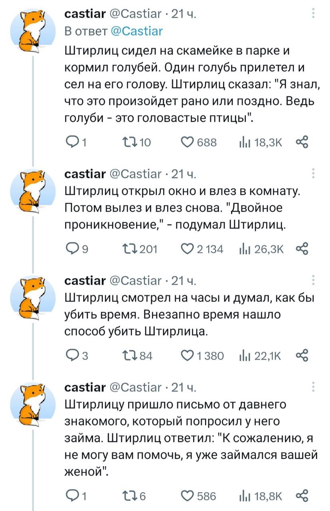Open more options for the pigeon tweet

coord(314,15)
